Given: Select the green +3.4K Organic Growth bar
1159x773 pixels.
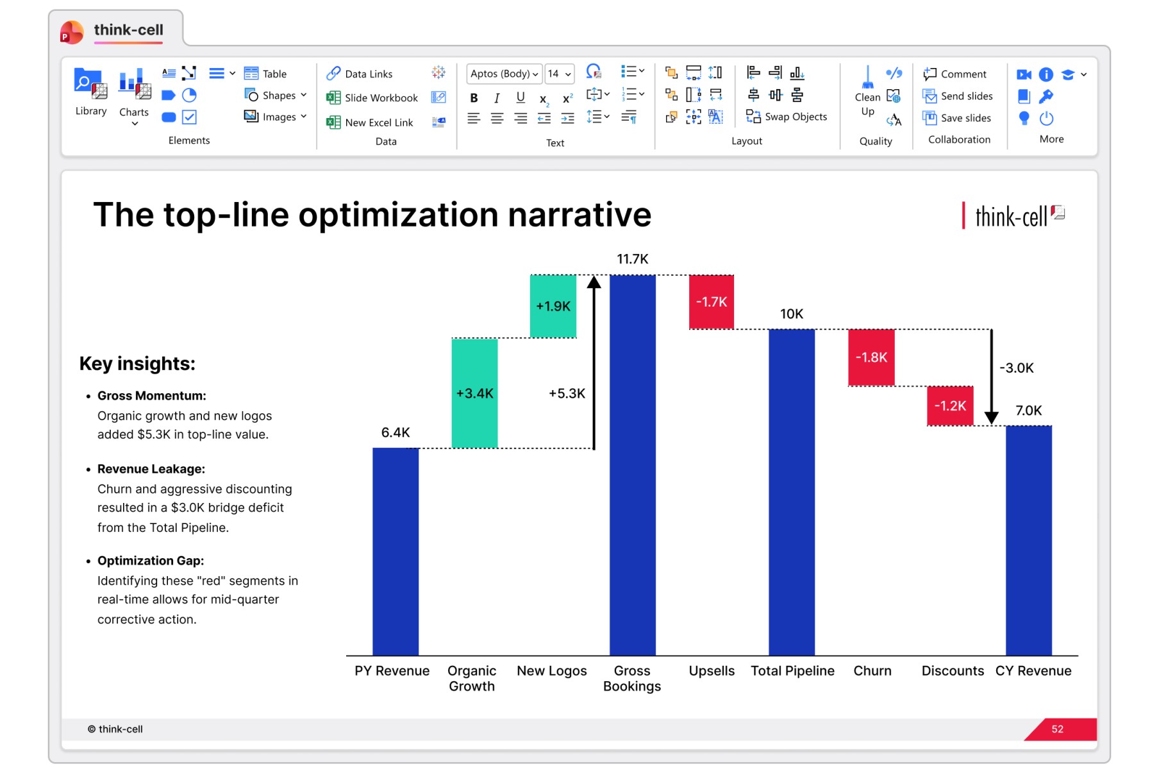Looking at the screenshot, I should coord(474,393).
